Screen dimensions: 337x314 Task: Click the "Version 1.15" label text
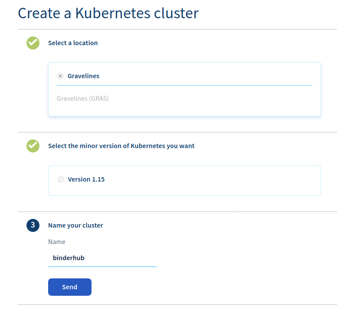pos(86,179)
